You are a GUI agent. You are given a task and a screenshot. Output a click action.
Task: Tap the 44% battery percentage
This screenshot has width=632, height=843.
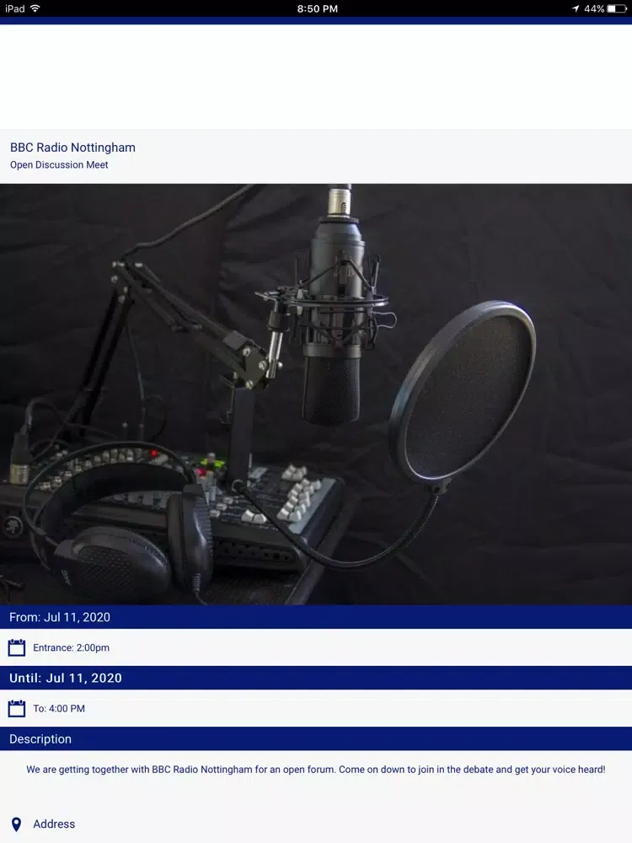(593, 8)
